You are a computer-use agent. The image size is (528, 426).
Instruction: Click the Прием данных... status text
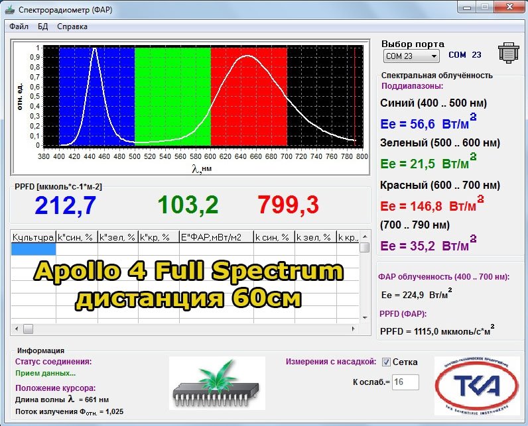pos(46,373)
